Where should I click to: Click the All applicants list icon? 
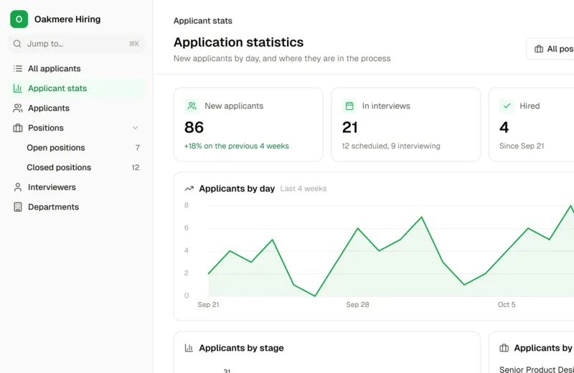coord(17,68)
